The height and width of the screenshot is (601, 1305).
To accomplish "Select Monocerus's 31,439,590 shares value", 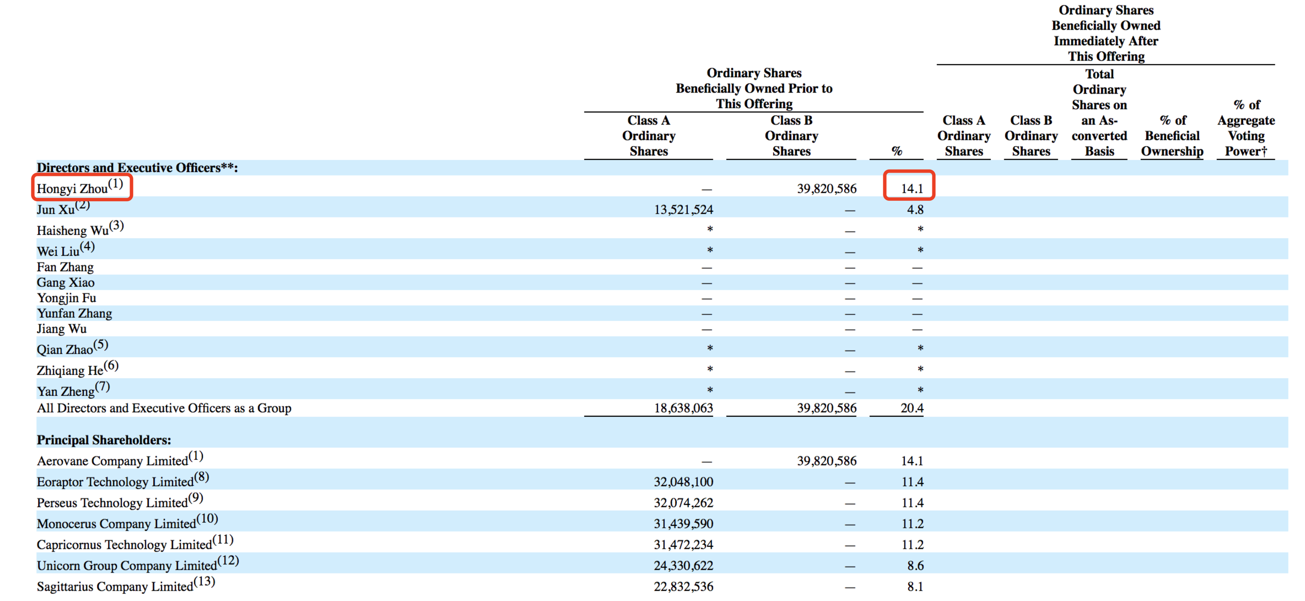I will pyautogui.click(x=683, y=524).
